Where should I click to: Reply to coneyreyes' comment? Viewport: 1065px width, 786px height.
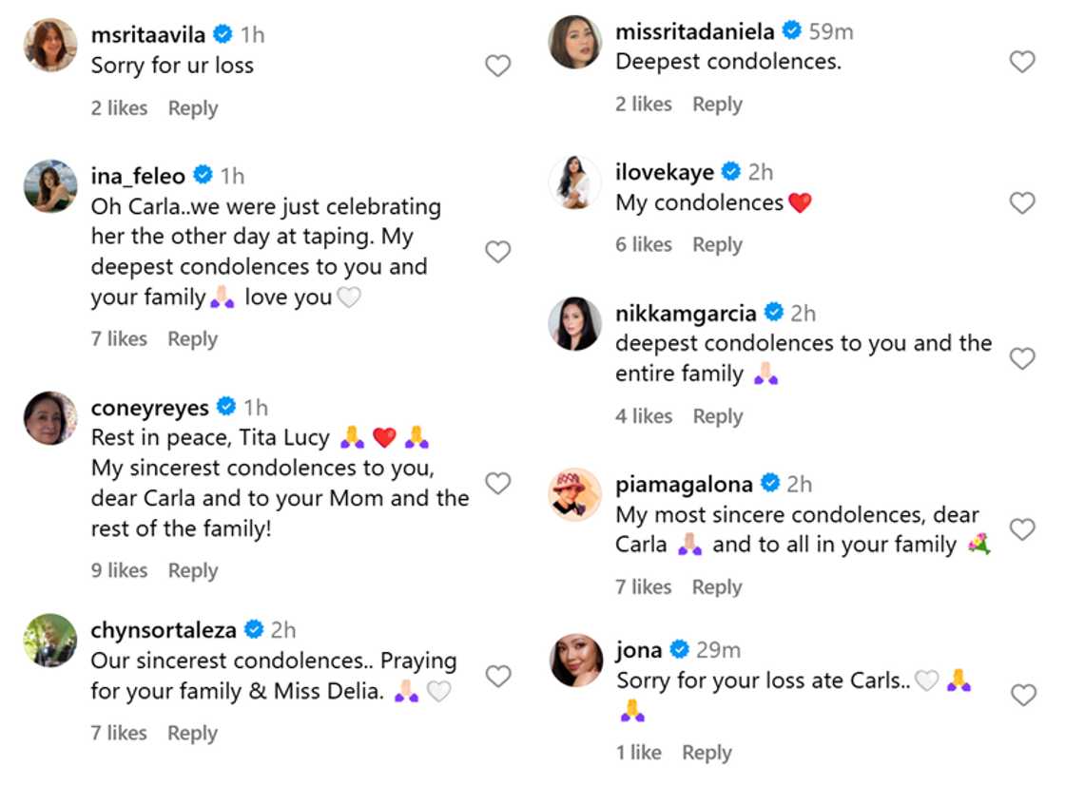pyautogui.click(x=192, y=571)
